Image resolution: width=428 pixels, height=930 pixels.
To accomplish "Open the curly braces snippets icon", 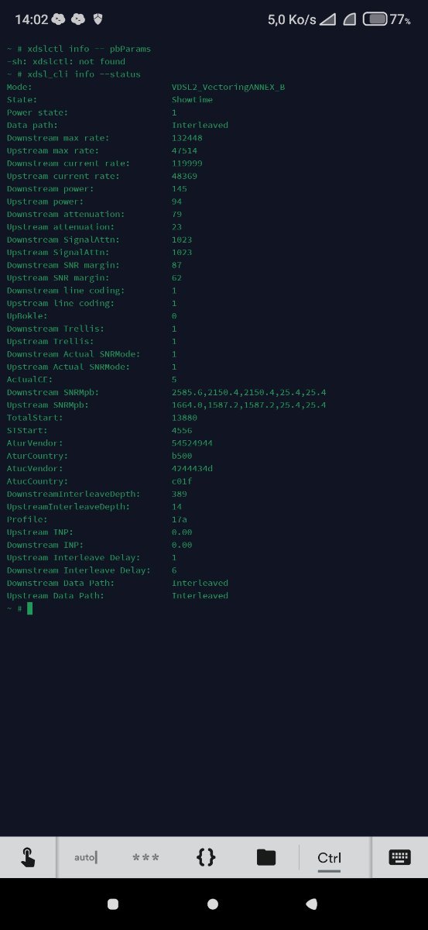I will click(206, 857).
